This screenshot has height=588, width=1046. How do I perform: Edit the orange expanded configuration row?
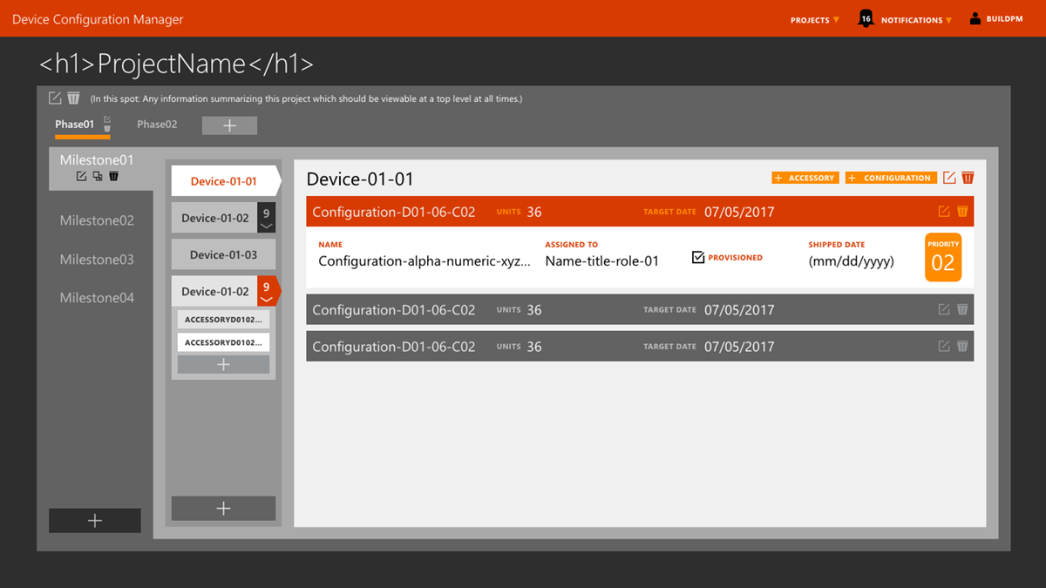pyautogui.click(x=944, y=212)
